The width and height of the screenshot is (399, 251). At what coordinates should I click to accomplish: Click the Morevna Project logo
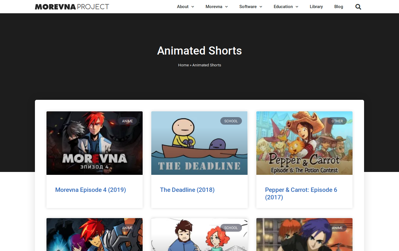[72, 7]
